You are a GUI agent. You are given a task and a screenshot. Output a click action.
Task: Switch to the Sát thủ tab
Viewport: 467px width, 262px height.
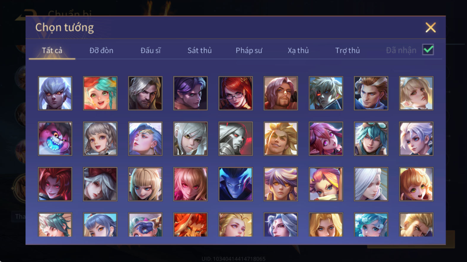pos(200,50)
